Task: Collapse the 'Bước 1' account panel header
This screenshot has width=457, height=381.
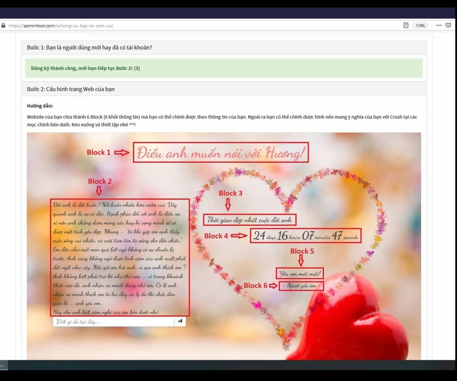Action: (224, 47)
